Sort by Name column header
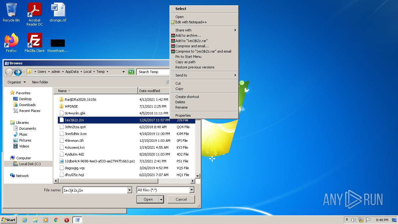The height and width of the screenshot is (224, 398). (x=96, y=91)
